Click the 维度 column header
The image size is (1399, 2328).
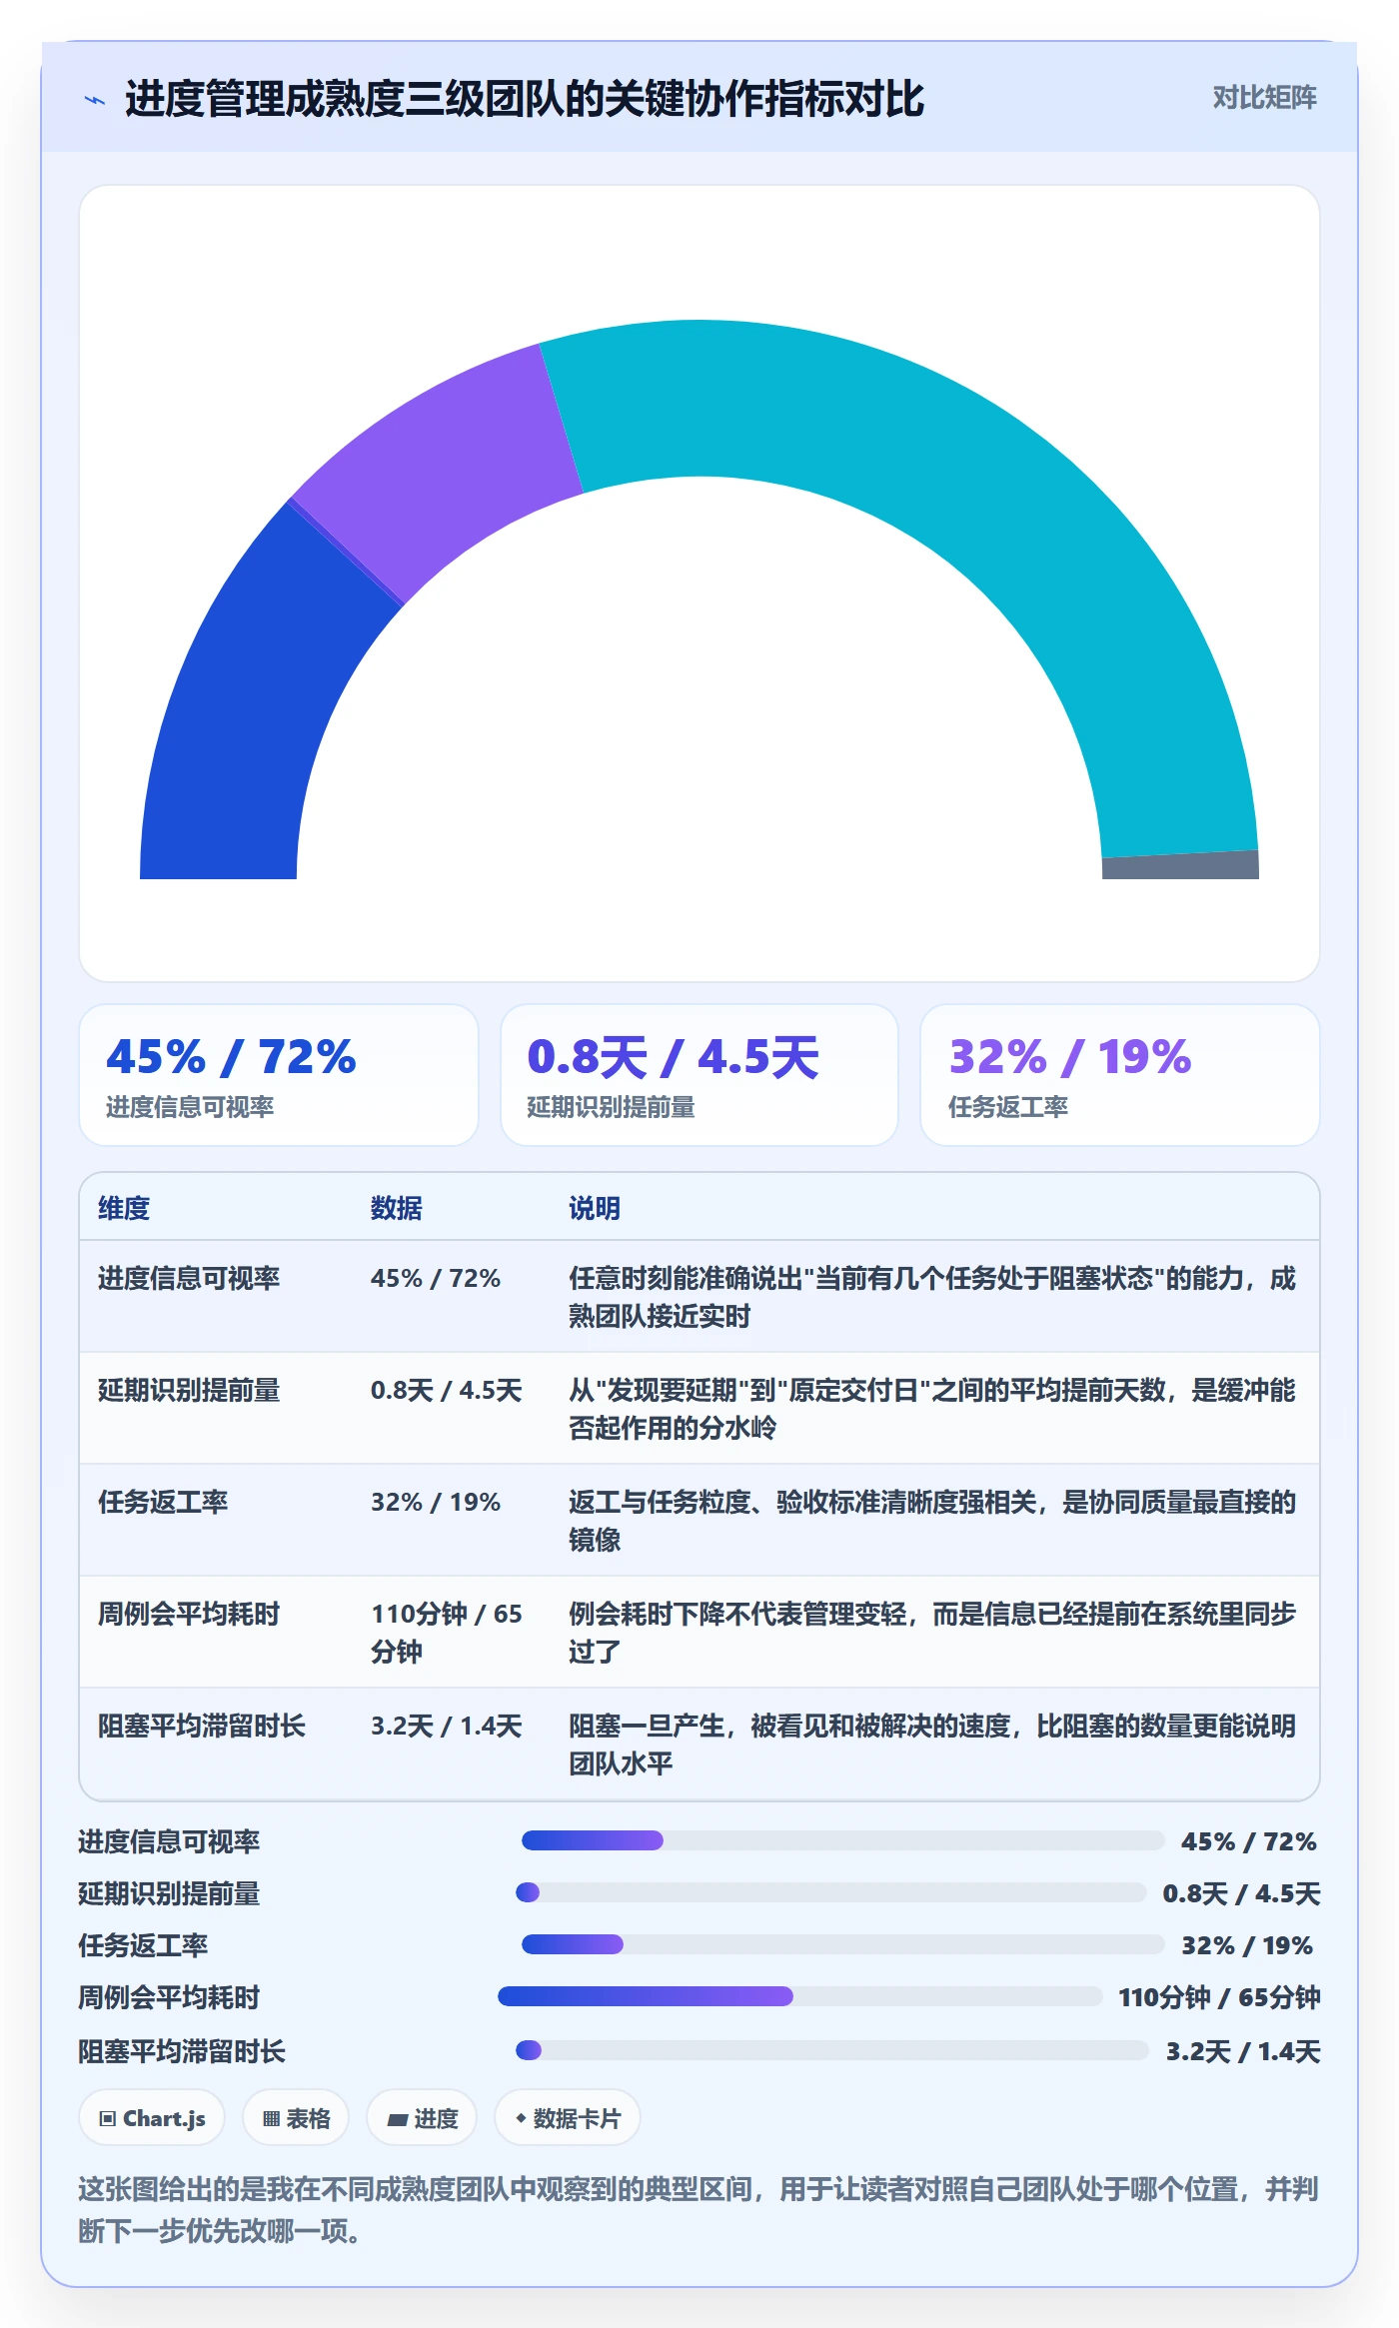point(124,1208)
